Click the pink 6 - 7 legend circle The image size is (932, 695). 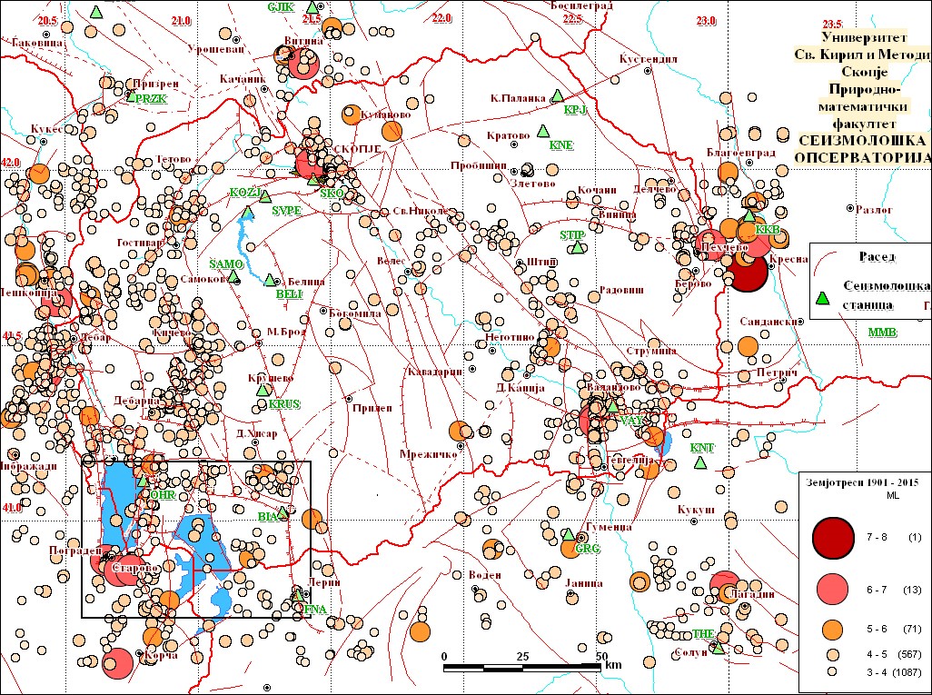(833, 590)
